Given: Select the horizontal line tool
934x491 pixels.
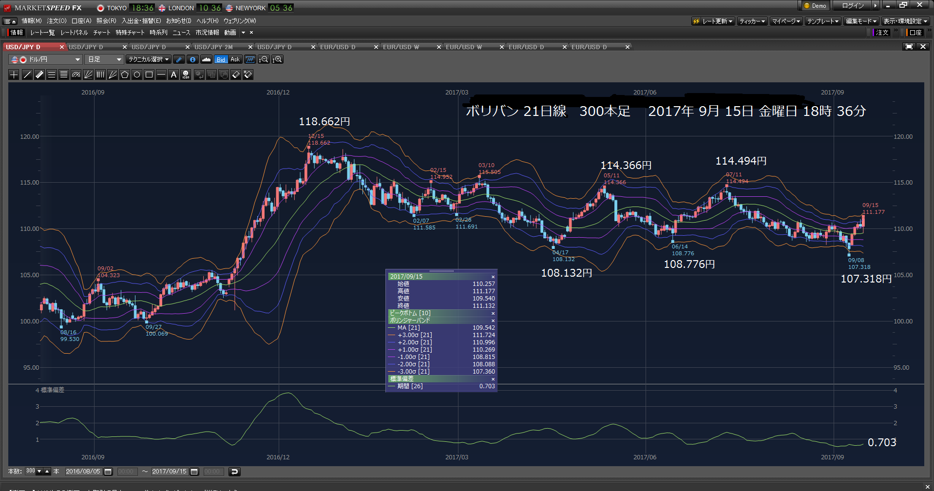Looking at the screenshot, I should click(x=161, y=75).
